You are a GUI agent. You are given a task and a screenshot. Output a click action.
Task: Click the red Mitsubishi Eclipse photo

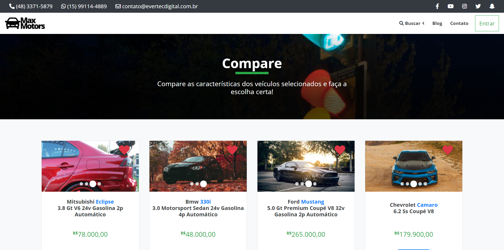[90, 166]
